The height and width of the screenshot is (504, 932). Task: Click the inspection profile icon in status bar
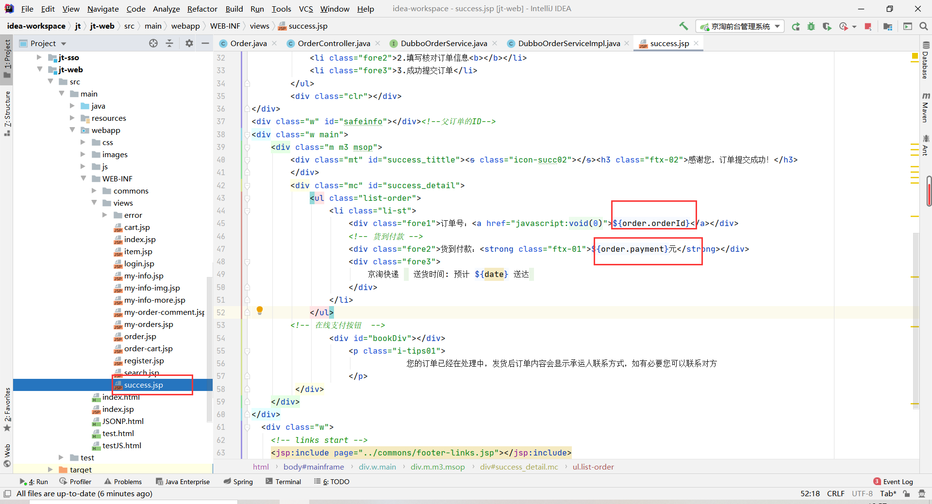(x=921, y=493)
